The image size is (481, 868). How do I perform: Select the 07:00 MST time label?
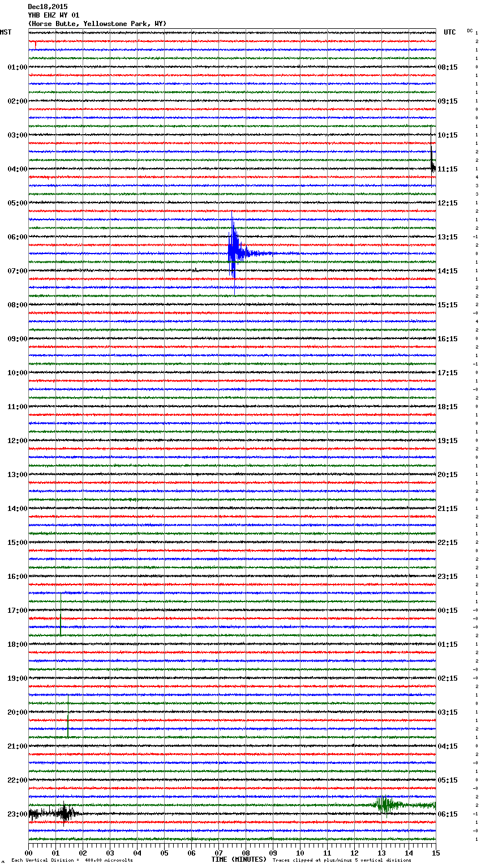(x=17, y=271)
